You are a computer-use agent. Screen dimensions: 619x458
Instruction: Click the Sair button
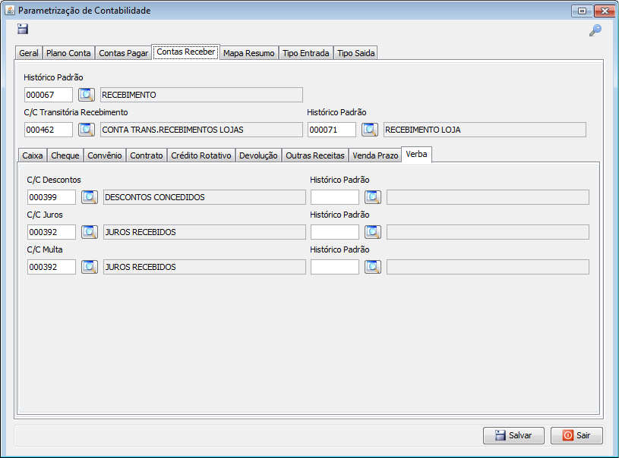pyautogui.click(x=576, y=435)
